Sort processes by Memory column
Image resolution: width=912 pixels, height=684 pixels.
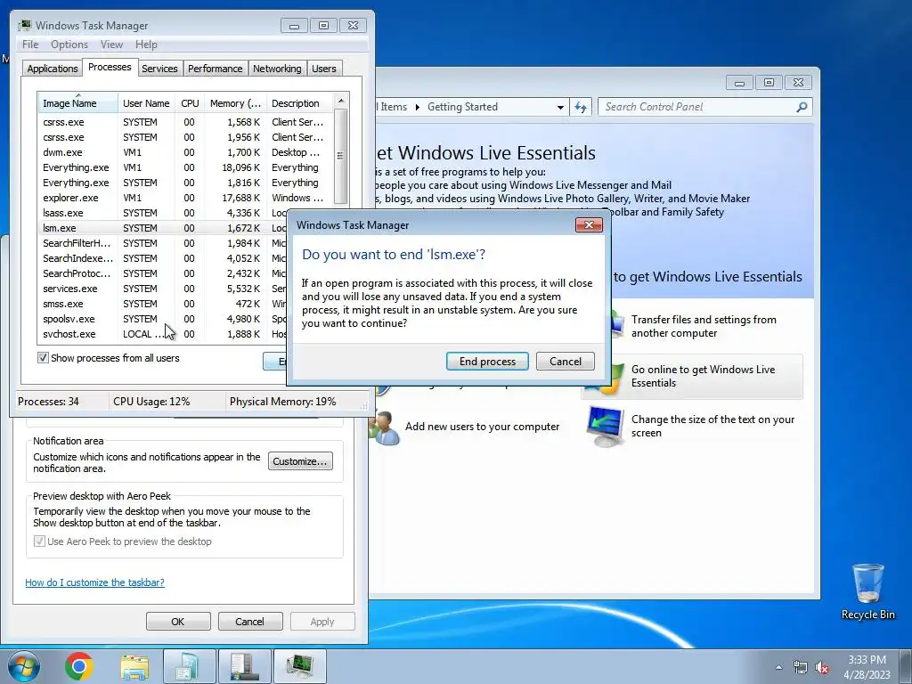tap(235, 103)
